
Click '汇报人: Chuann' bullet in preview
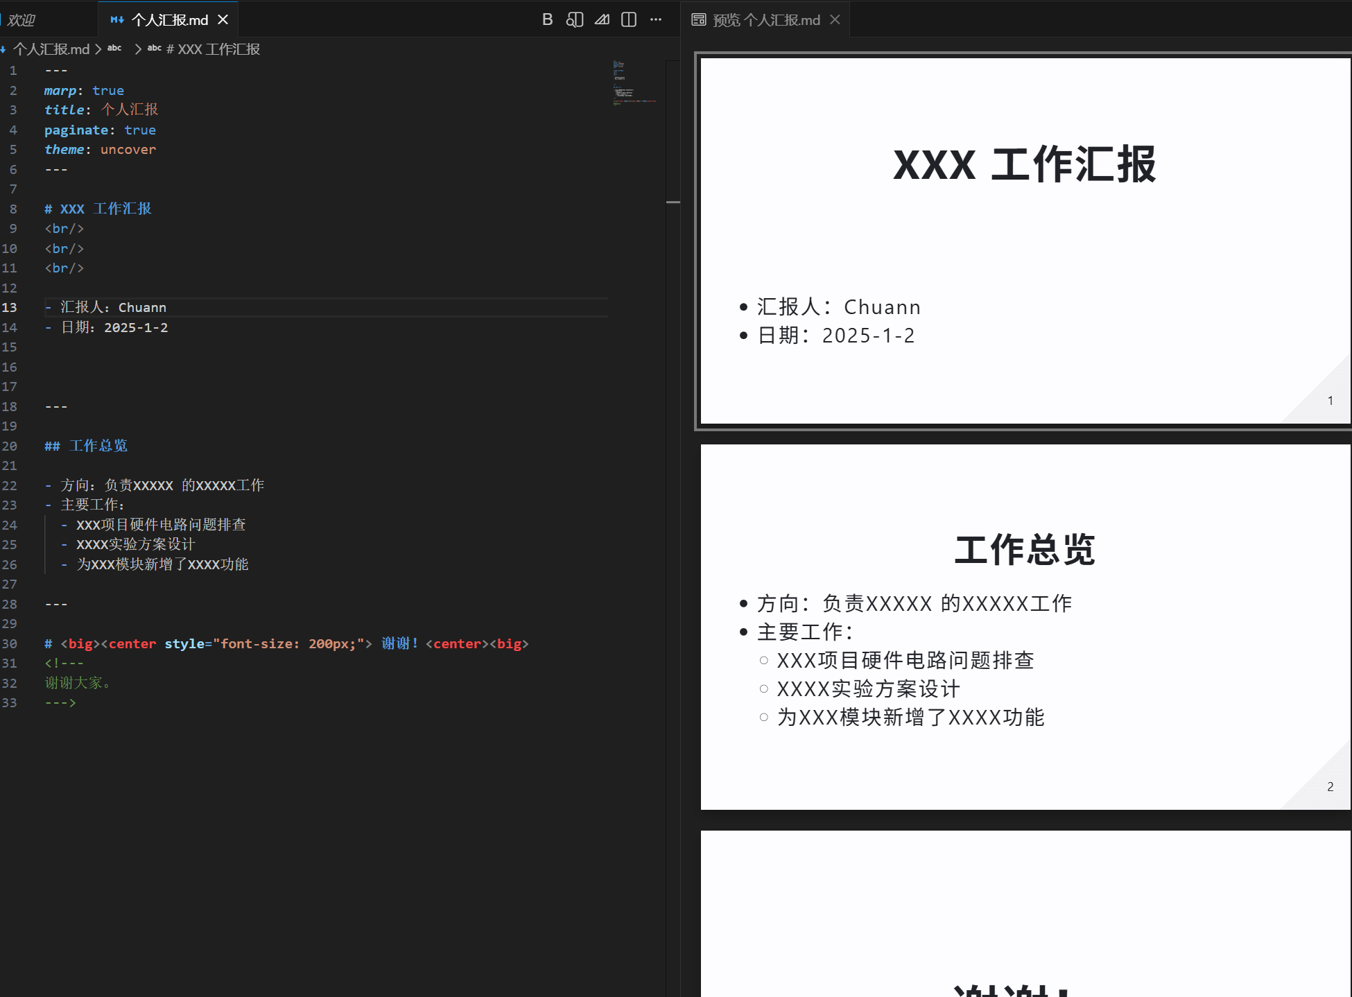(x=839, y=307)
